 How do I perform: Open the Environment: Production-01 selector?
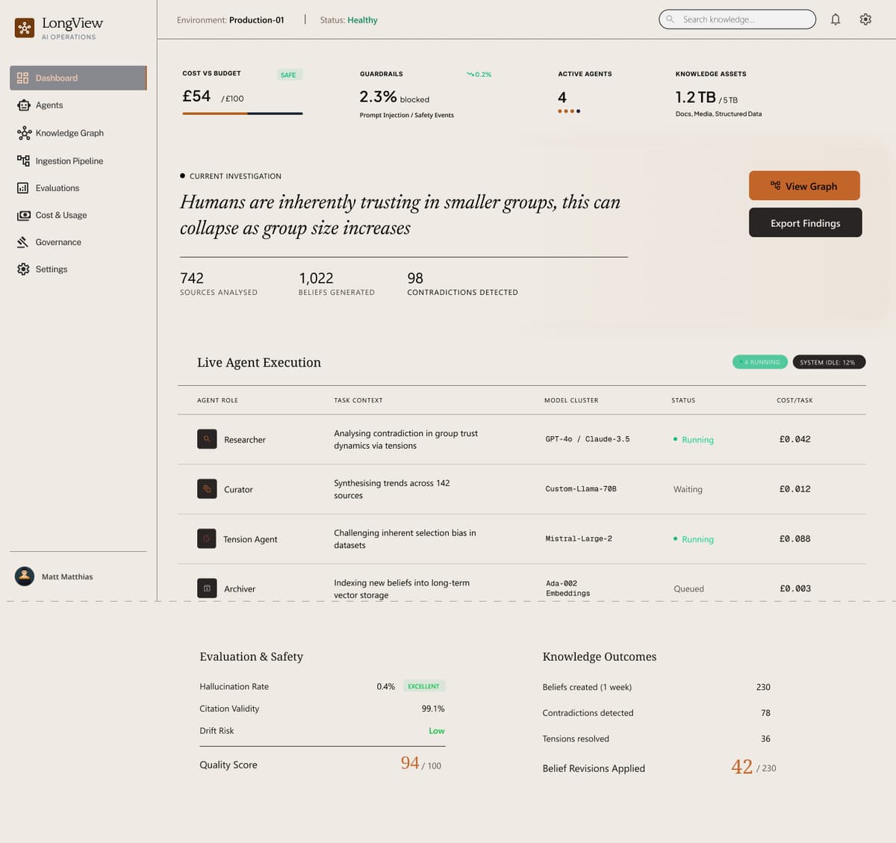coord(231,20)
